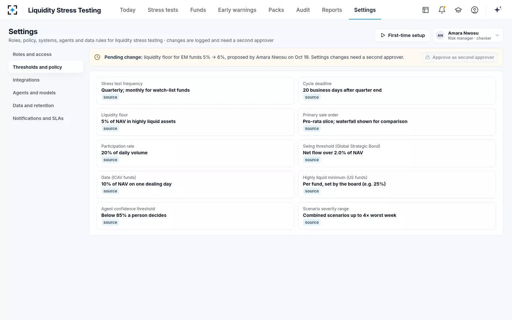Screen dimensions: 512x320
Task: Click source tag under Cycle deadline
Action: tap(312, 97)
